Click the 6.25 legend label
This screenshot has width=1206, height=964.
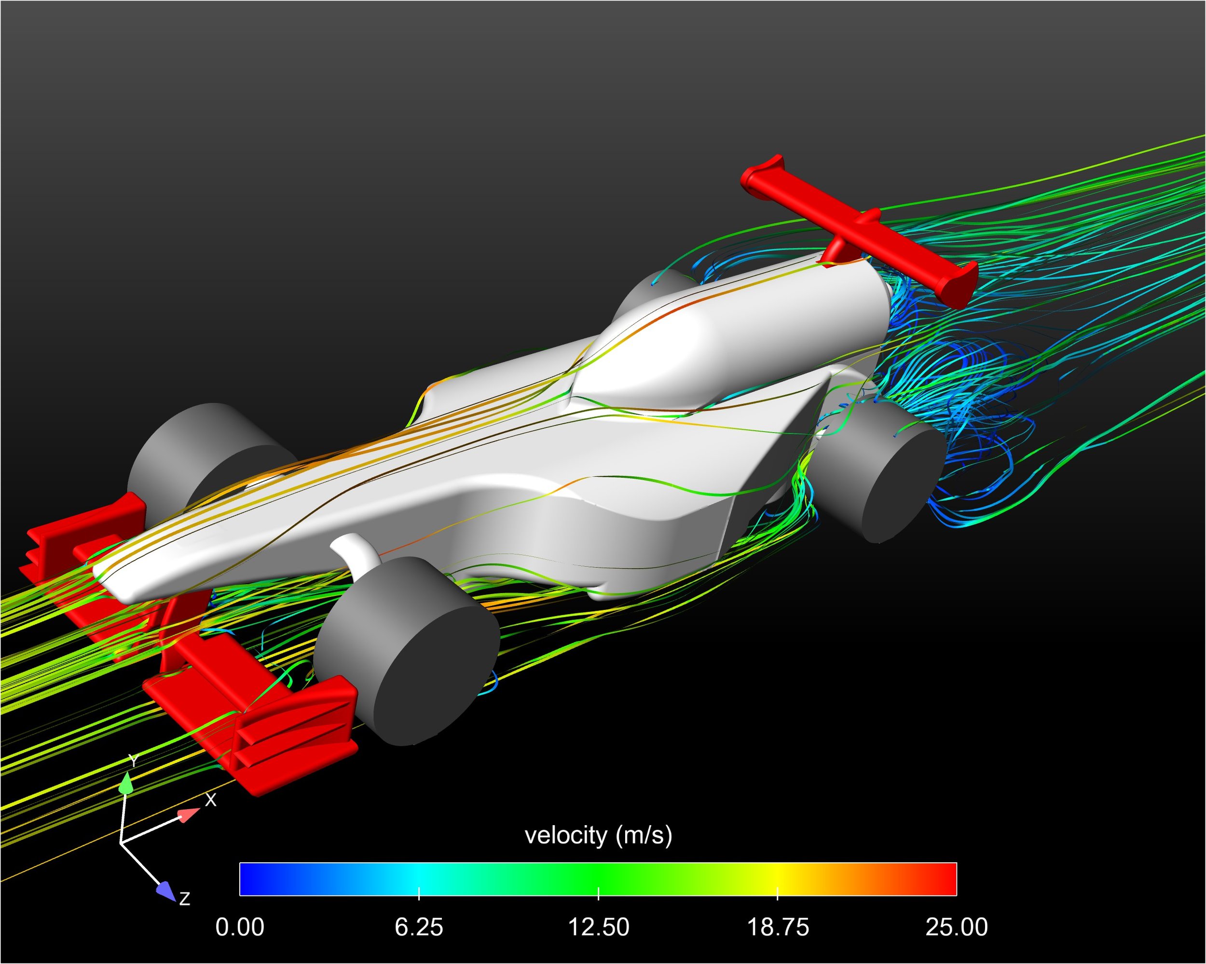[x=419, y=927]
